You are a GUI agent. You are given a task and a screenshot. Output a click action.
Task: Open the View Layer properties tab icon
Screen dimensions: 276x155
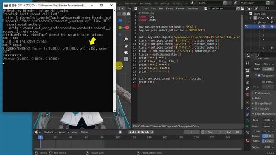coord(248,83)
